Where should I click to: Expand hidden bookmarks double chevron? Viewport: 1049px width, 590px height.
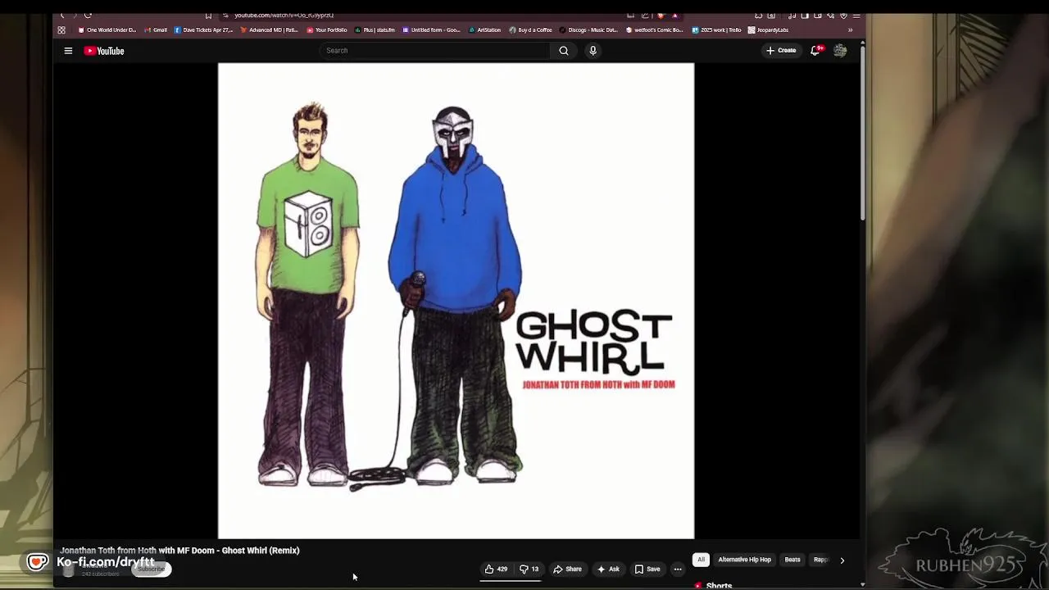(x=850, y=30)
